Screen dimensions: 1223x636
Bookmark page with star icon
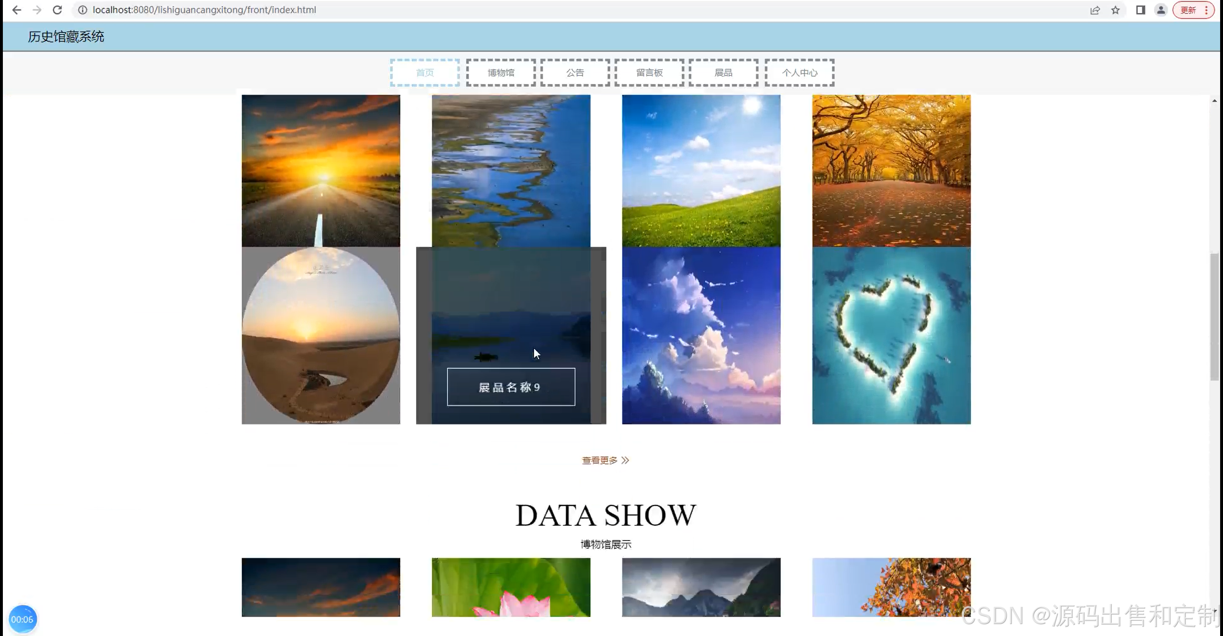1116,10
